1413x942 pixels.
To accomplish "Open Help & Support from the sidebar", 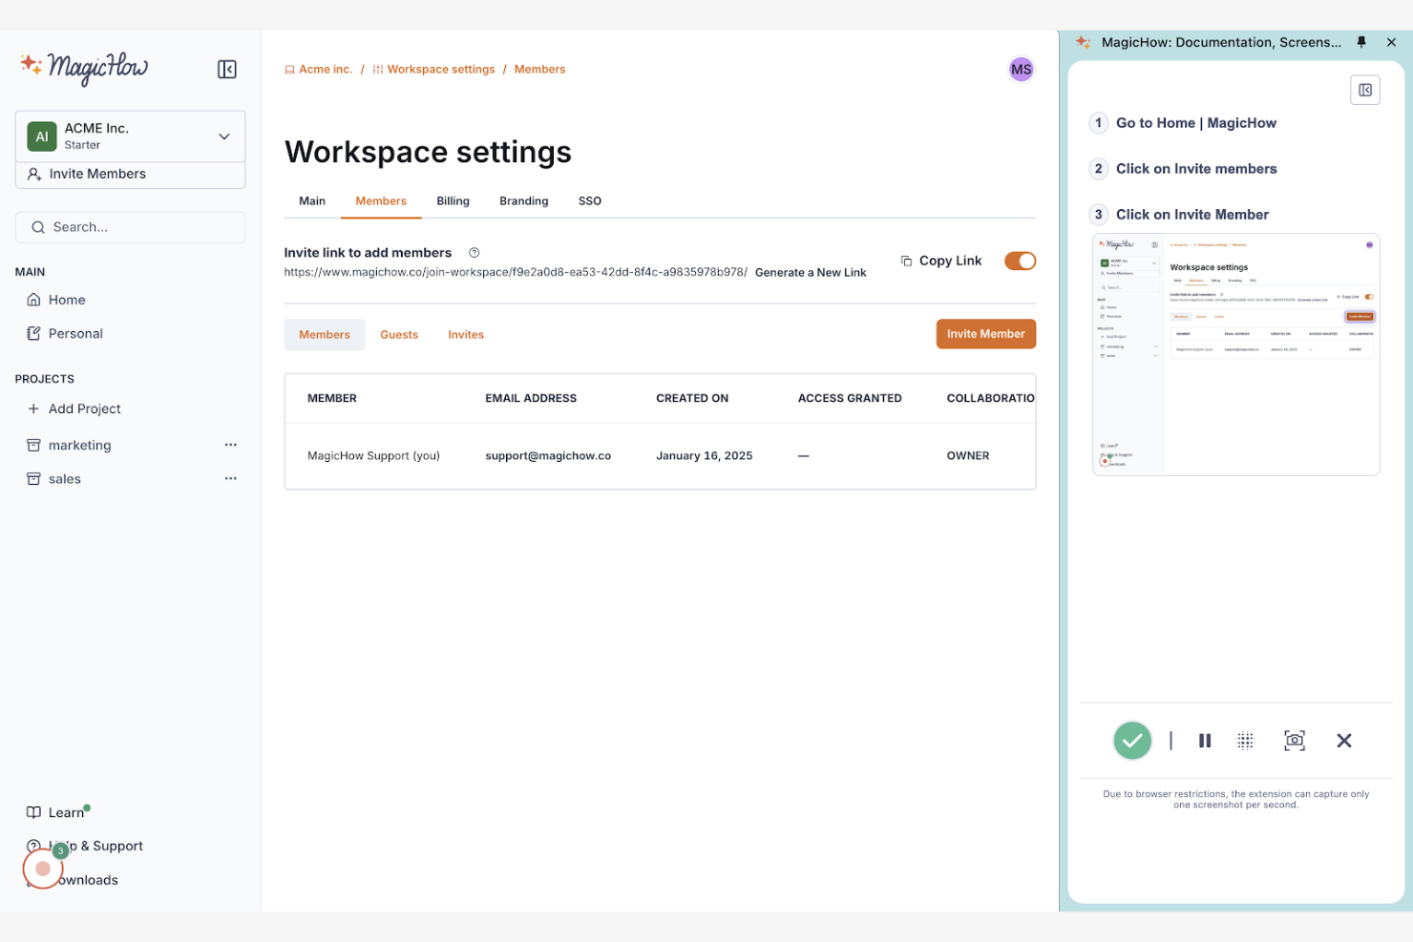I will point(95,846).
